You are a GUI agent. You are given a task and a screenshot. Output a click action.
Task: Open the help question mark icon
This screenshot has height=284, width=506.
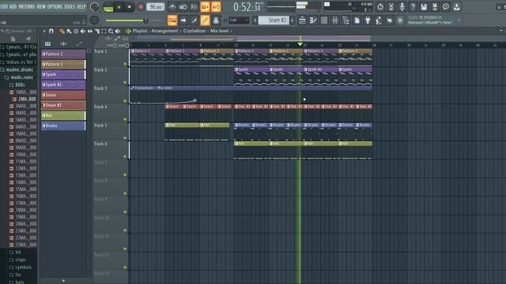(413, 7)
